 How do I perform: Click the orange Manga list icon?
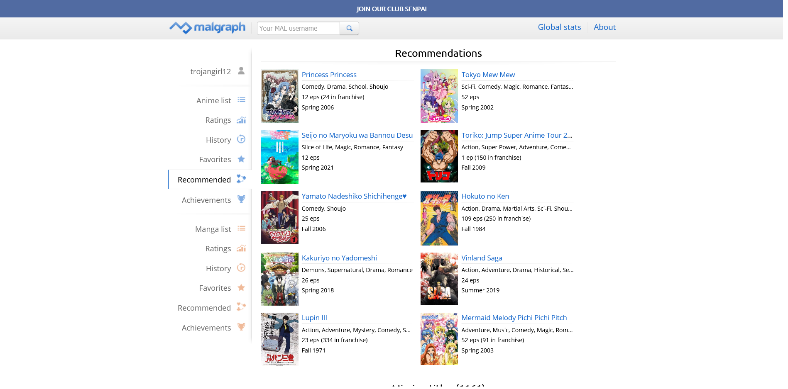[241, 229]
